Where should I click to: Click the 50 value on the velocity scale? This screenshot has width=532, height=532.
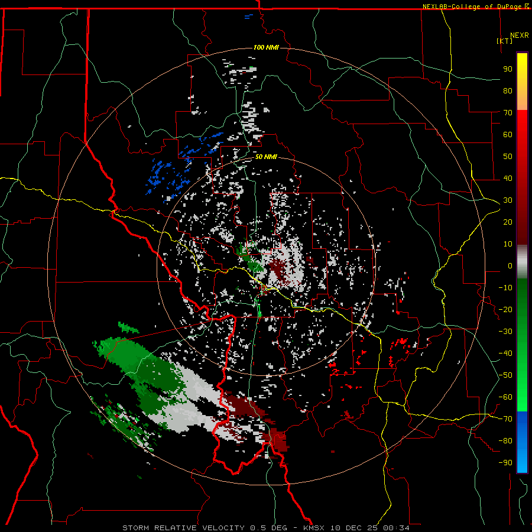[508, 157]
